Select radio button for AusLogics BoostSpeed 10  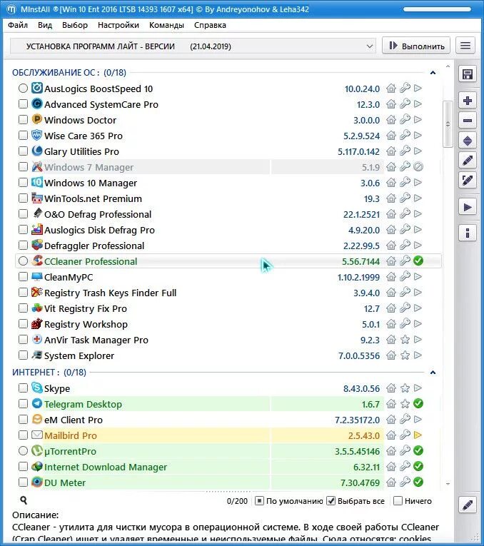coord(23,89)
